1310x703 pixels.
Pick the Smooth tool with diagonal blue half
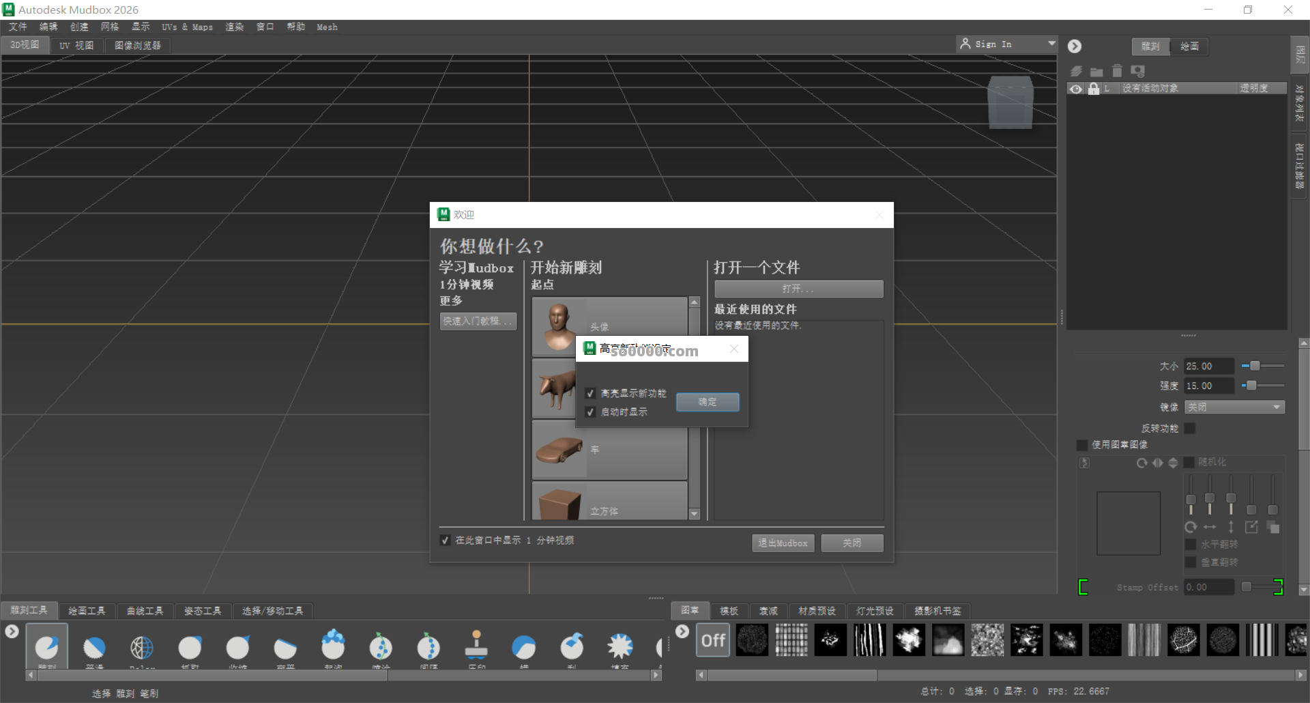point(94,646)
